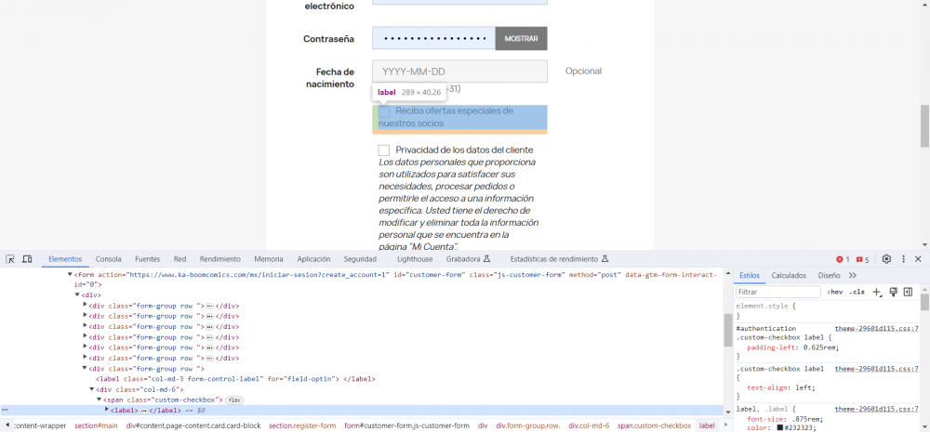Open the Estadísticas de rendimiento tab
930x432 pixels.
click(559, 259)
